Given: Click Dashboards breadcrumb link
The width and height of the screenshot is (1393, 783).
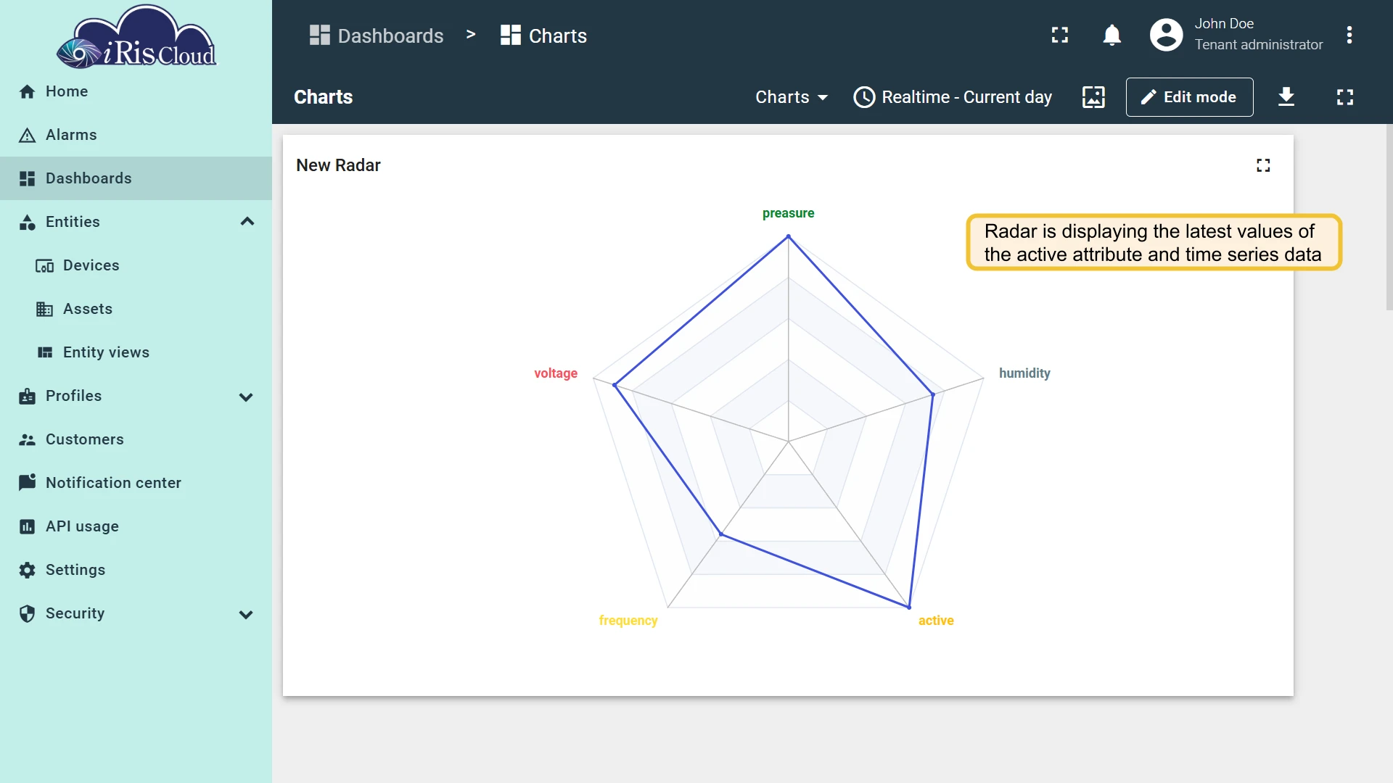Looking at the screenshot, I should click(x=377, y=36).
